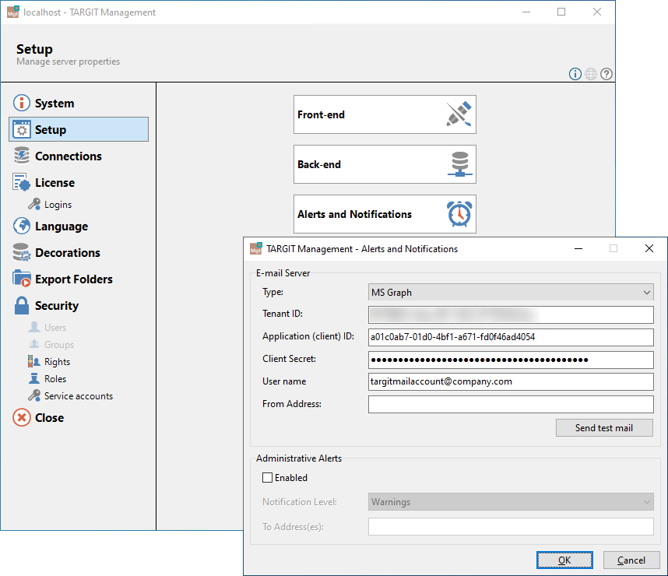Click the help question mark icon
The height and width of the screenshot is (576, 668).
[x=606, y=74]
